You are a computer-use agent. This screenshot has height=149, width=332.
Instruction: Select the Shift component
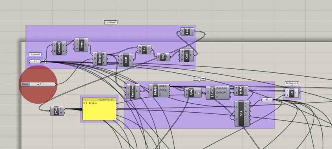tap(126, 60)
